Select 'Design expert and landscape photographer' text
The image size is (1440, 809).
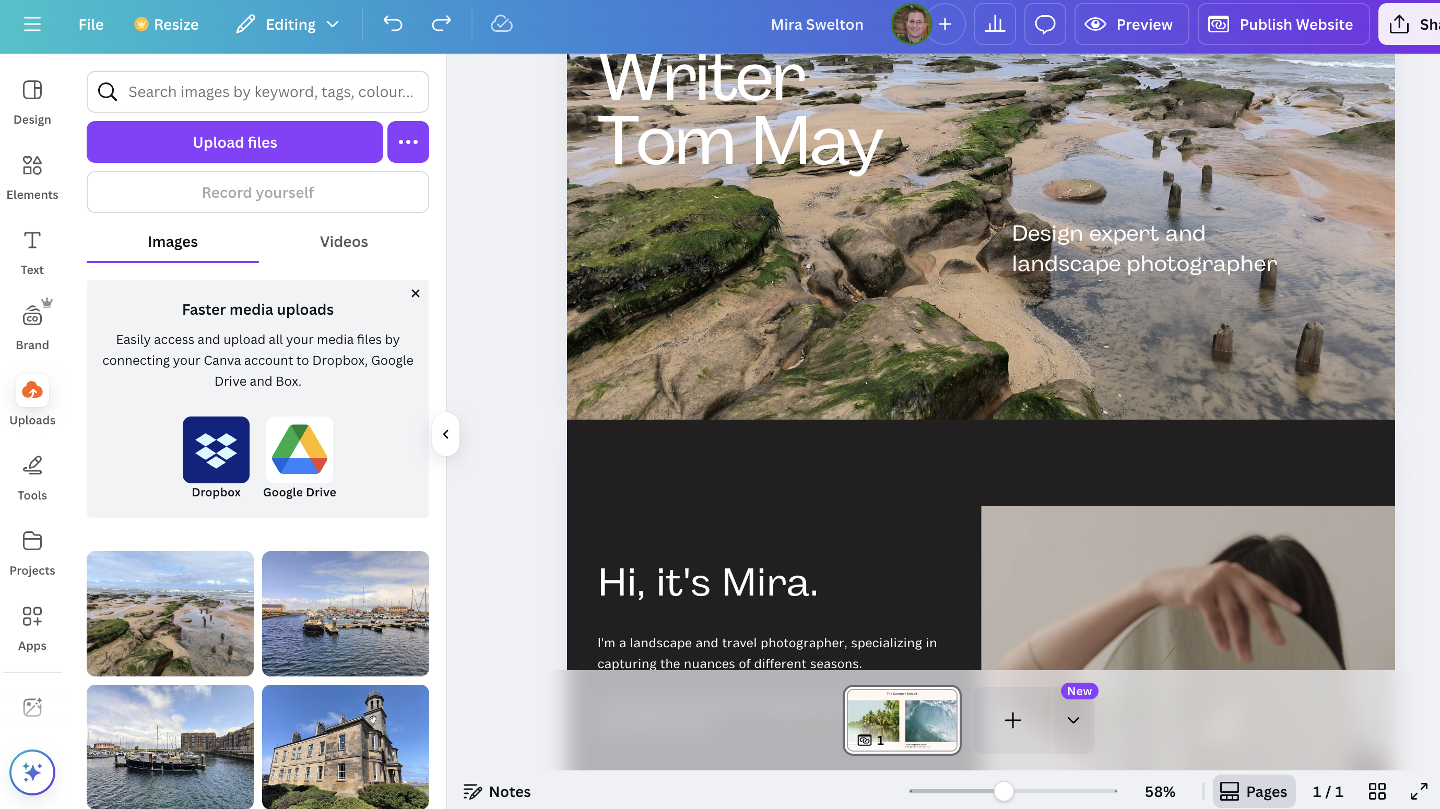[1144, 248]
